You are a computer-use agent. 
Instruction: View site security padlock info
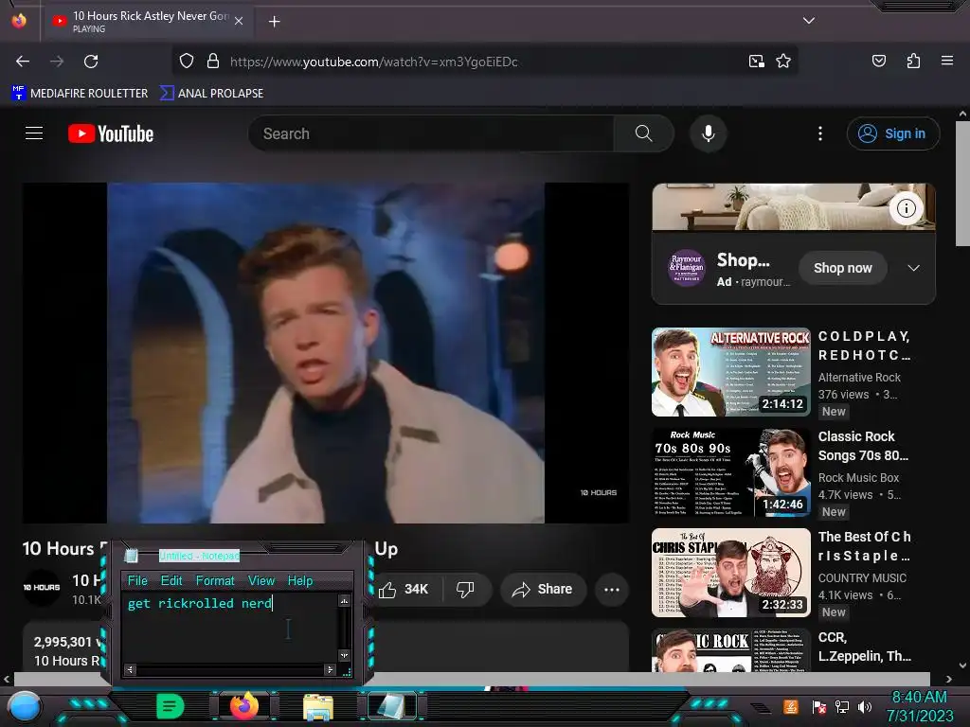(x=213, y=62)
